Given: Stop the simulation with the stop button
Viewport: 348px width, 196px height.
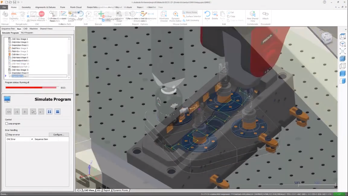Looking at the screenshot, I should 58,112.
